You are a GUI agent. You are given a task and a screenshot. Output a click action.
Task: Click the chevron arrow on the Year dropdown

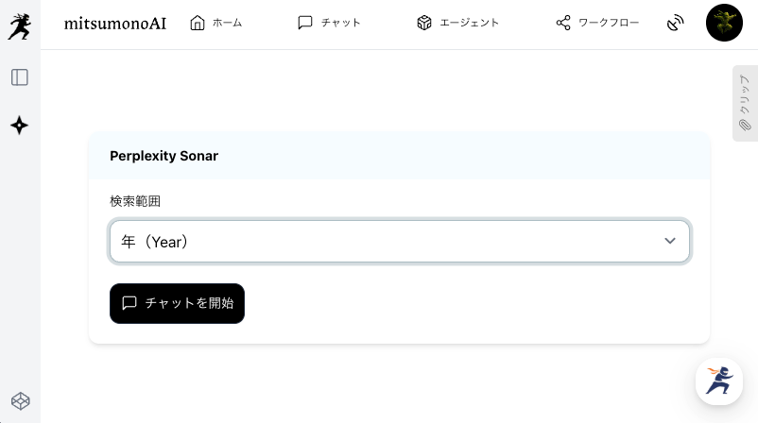(669, 241)
